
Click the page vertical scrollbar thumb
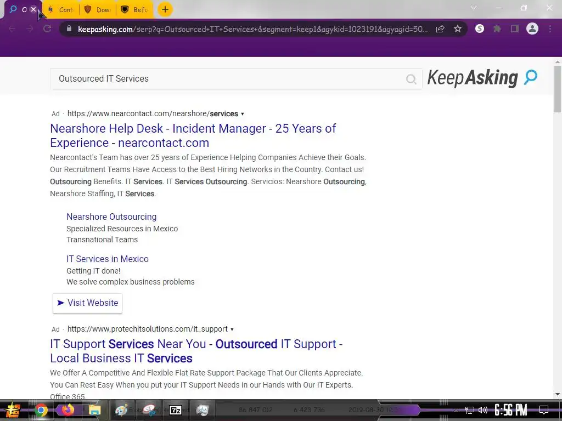point(558,89)
